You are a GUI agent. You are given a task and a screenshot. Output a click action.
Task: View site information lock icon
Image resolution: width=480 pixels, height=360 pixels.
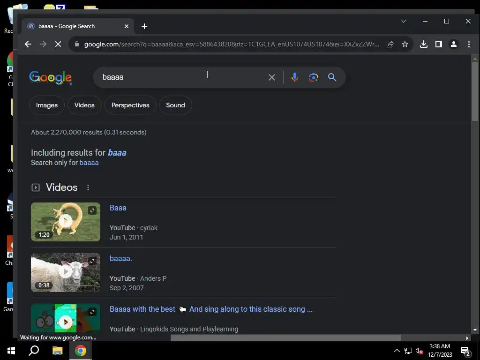pos(77,45)
